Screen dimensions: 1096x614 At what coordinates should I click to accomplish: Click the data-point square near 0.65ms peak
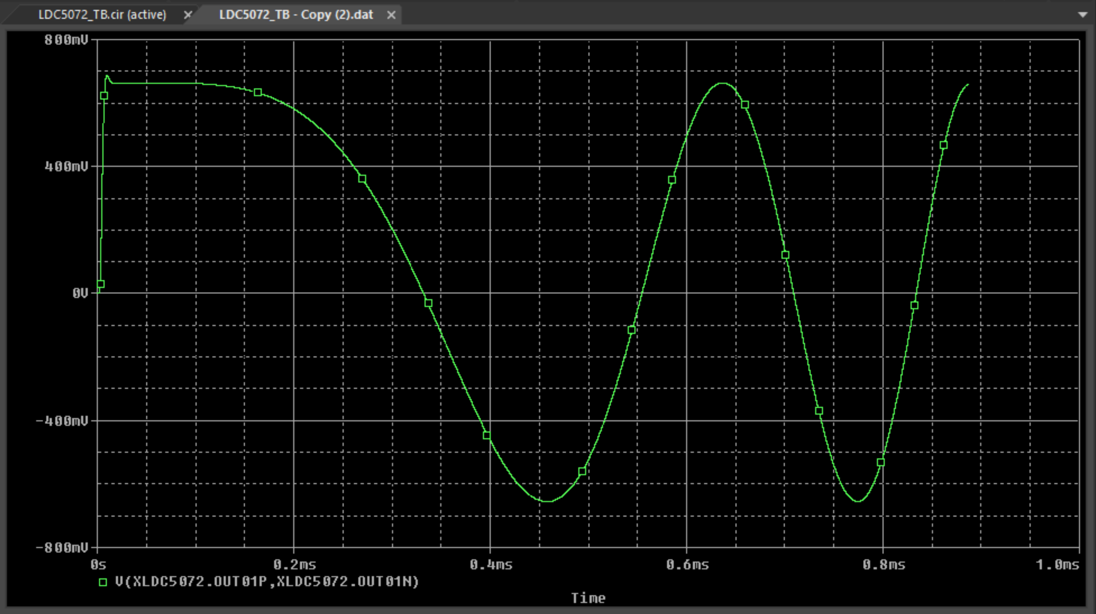click(744, 105)
